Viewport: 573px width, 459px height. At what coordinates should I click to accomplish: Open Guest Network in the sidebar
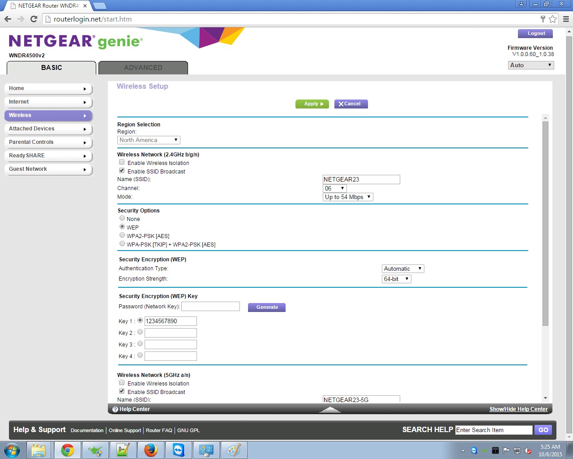[x=48, y=169]
